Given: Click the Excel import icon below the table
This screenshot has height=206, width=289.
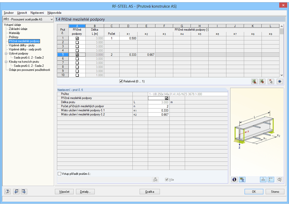Looking at the screenshot, I should [x=262, y=81].
